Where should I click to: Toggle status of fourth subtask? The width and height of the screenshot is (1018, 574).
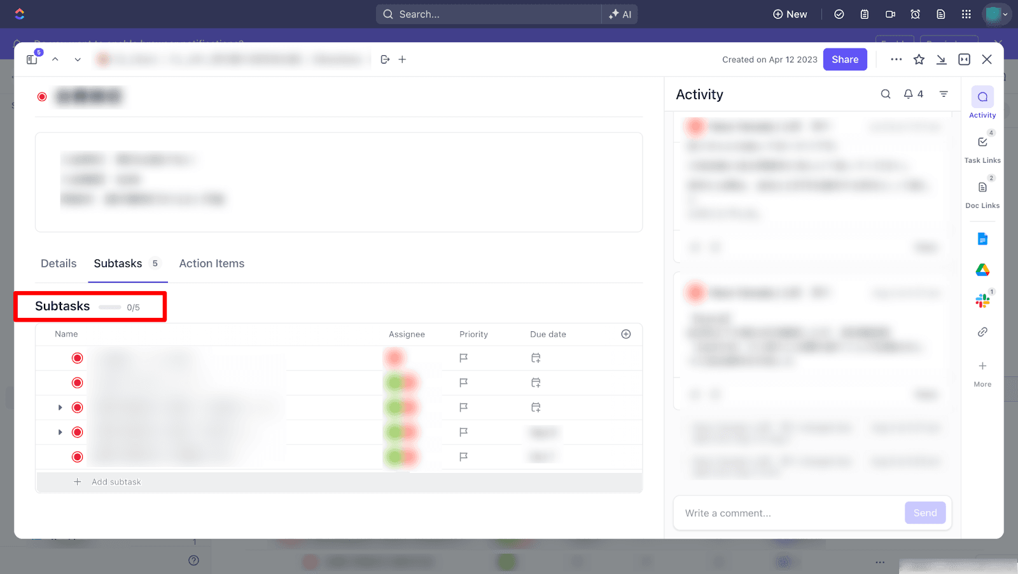[78, 432]
